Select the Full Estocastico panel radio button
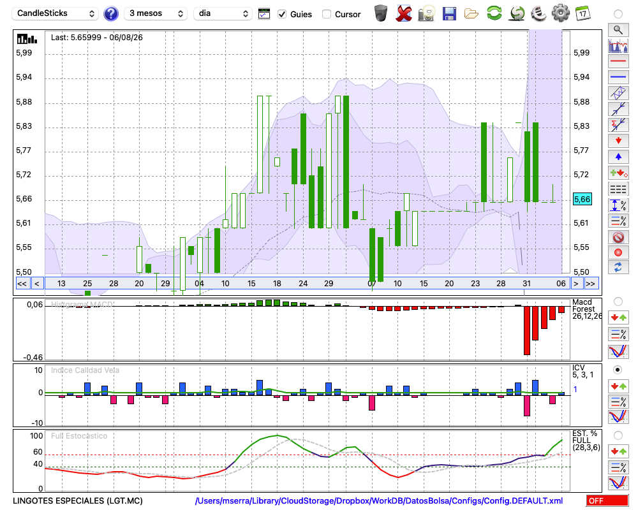Image resolution: width=638 pixels, height=510 pixels. (x=618, y=435)
